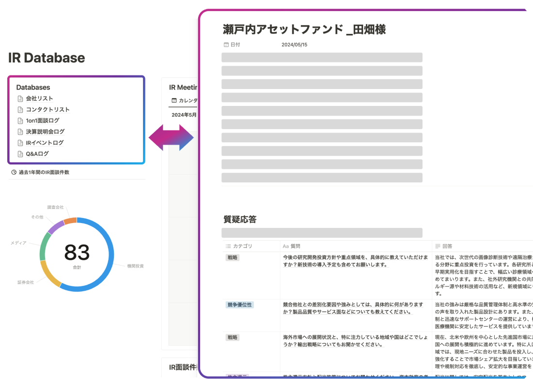Viewport: 533px width, 387px height.
Task: Open the Q&Aログ database link
Action: tap(37, 154)
